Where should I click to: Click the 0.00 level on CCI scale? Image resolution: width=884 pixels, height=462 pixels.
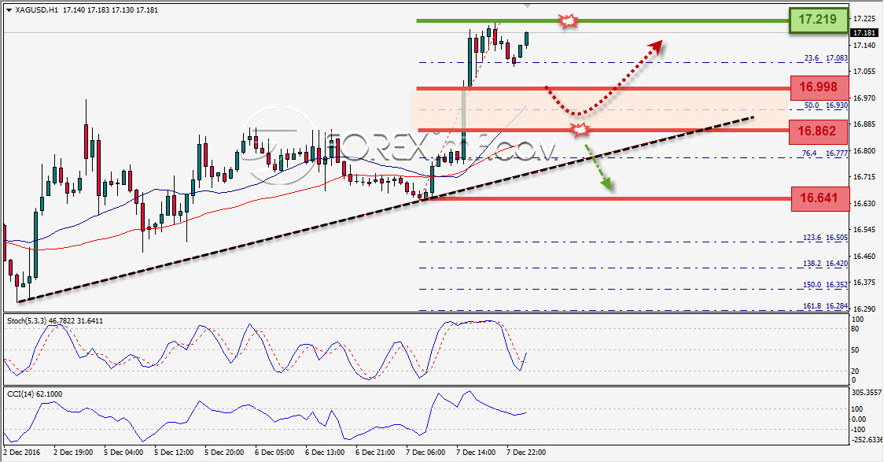click(859, 419)
